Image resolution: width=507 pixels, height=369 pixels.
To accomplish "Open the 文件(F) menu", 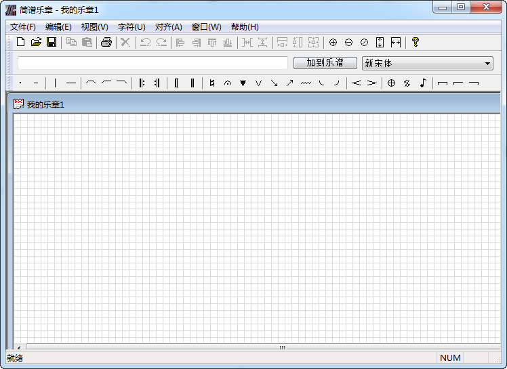I will click(23, 27).
